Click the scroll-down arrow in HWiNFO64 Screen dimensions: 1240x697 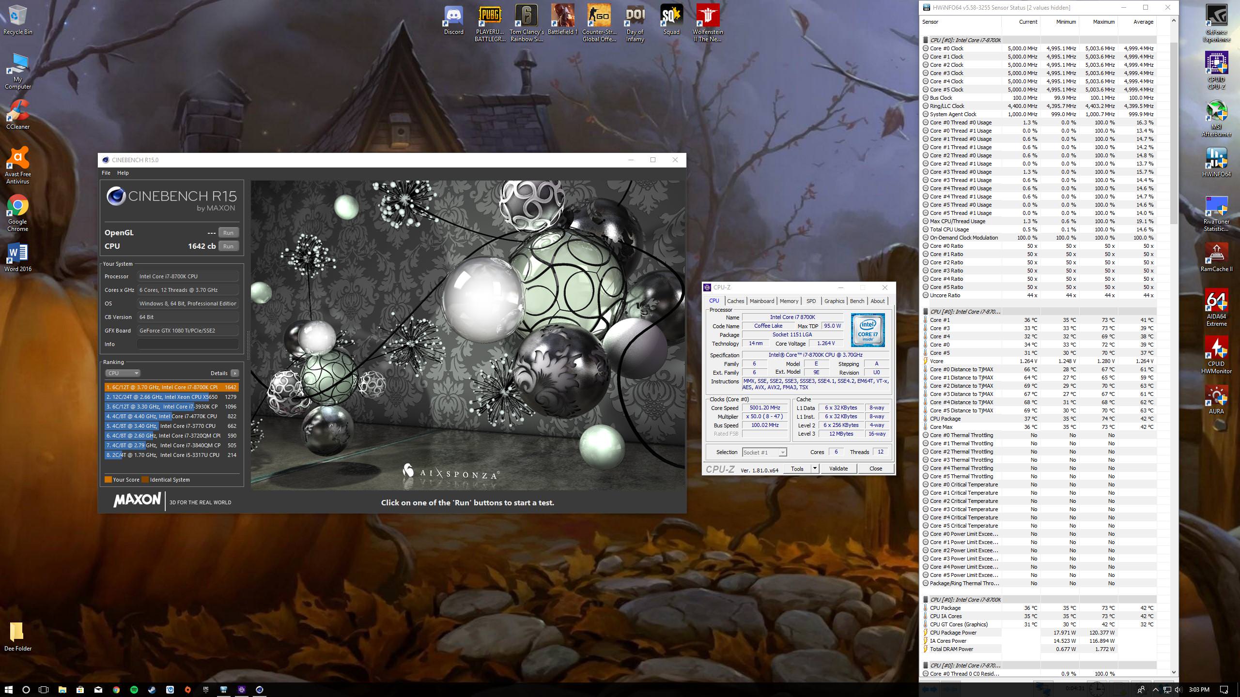[1173, 672]
